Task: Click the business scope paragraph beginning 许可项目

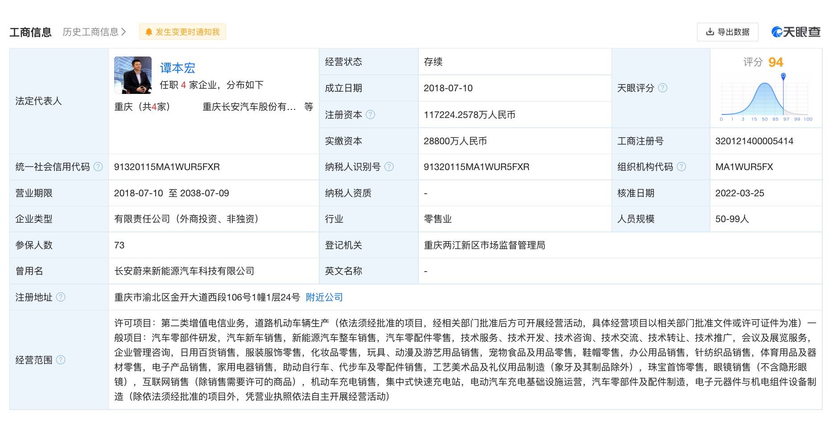Action: pos(465,360)
